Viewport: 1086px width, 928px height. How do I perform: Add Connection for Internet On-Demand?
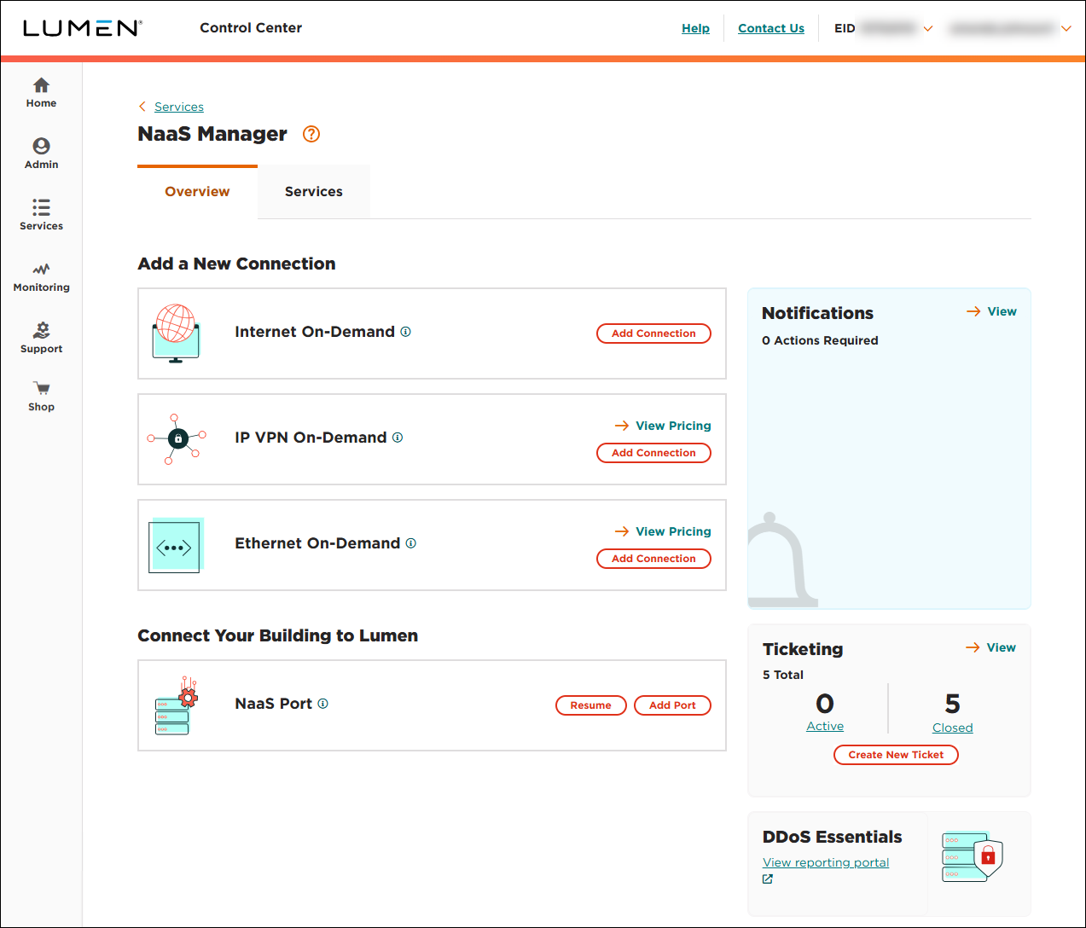point(653,333)
